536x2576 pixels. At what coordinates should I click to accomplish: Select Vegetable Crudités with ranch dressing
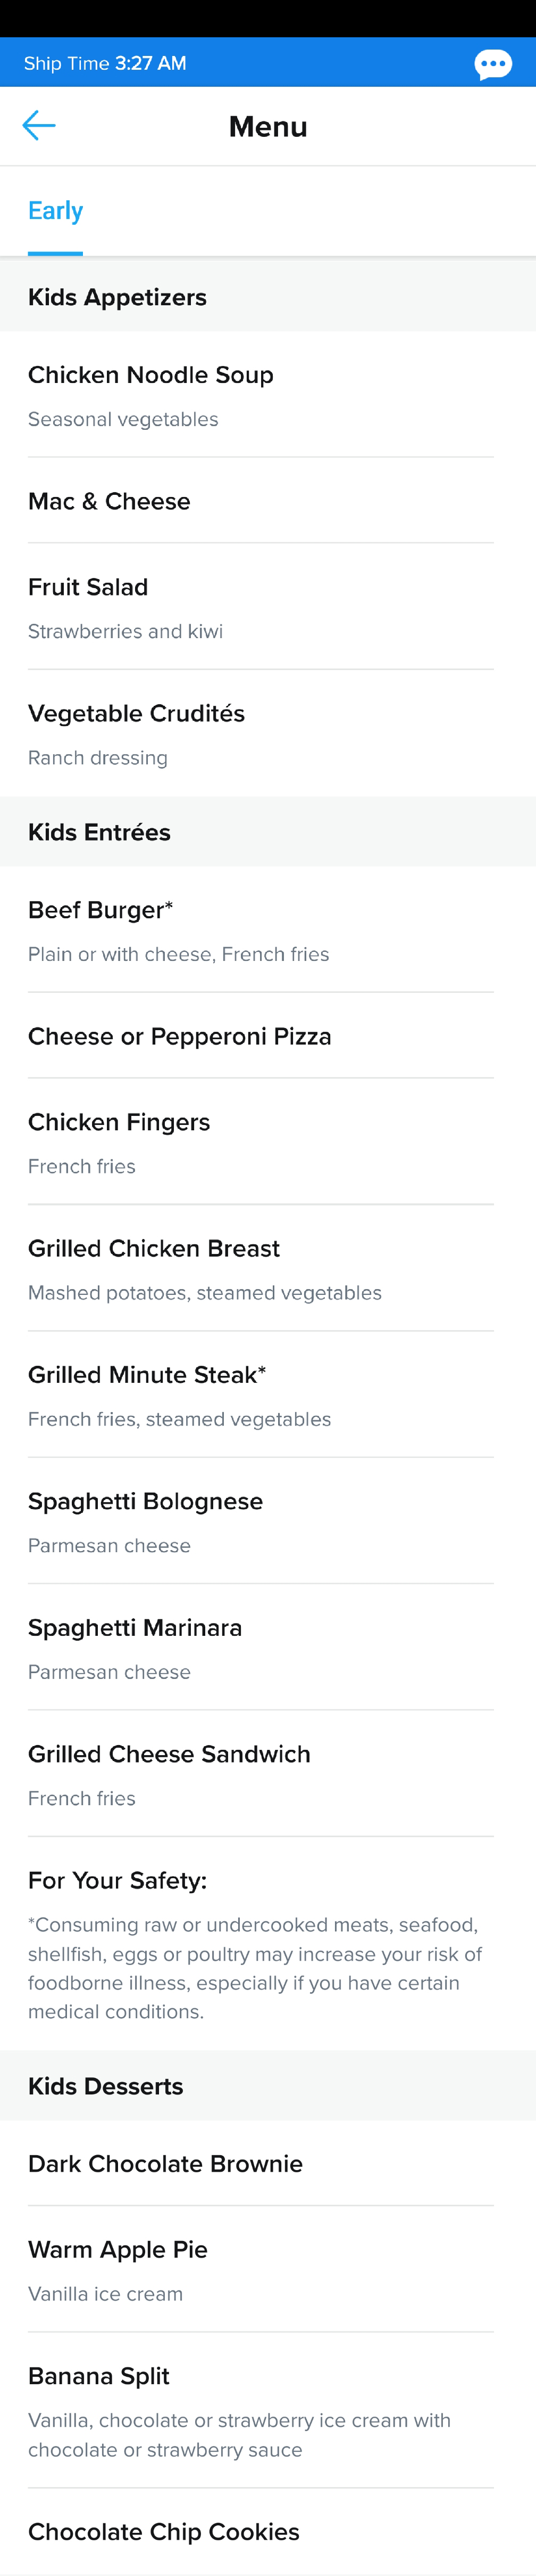(267, 734)
